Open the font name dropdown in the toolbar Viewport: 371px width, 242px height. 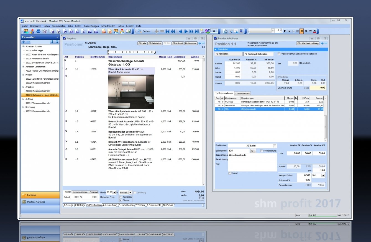pyautogui.click(x=273, y=31)
